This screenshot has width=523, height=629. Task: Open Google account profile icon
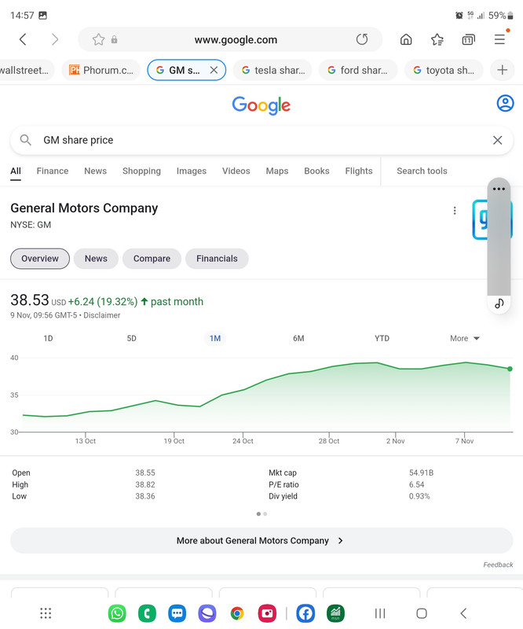point(506,103)
